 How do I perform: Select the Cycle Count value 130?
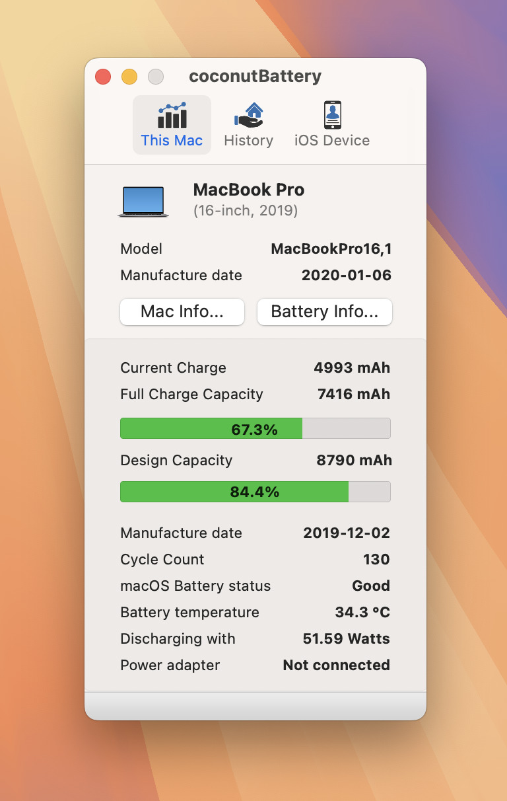[x=376, y=560]
